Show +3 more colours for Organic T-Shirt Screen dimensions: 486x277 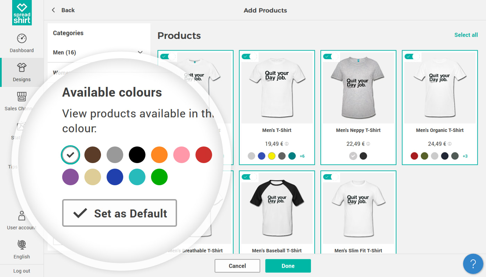tap(465, 156)
